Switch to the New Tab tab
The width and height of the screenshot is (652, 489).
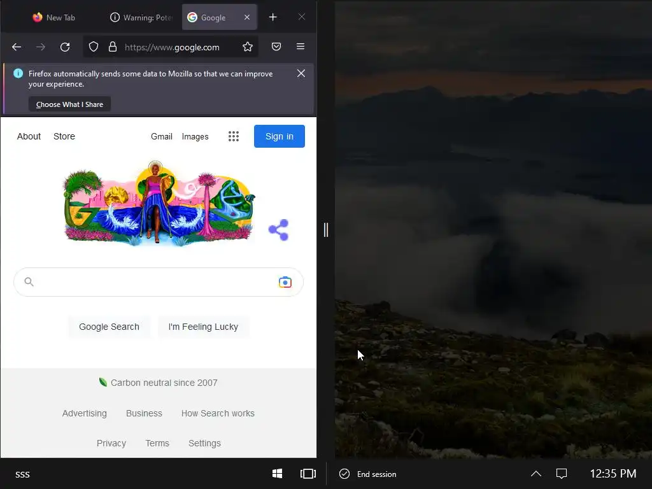point(54,17)
